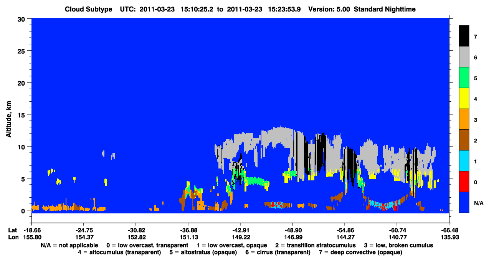Click the green altostratus legend swatch
The height and width of the screenshot is (256, 499).
pyautogui.click(x=464, y=78)
